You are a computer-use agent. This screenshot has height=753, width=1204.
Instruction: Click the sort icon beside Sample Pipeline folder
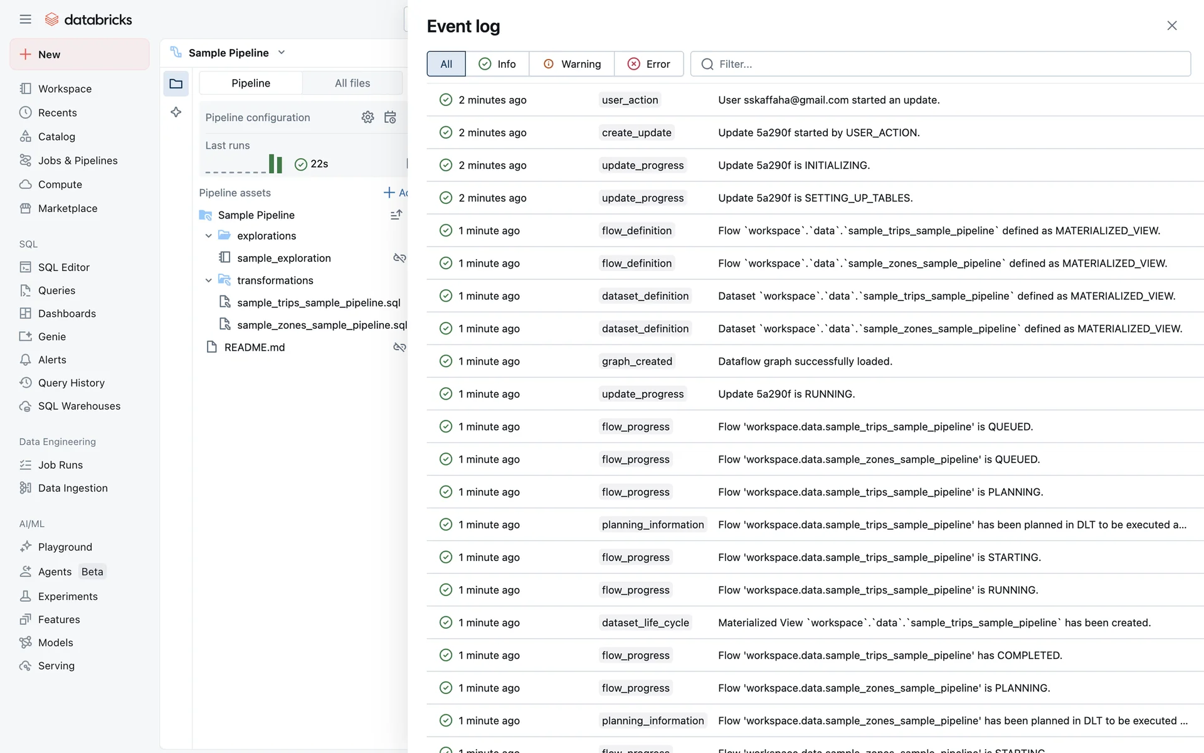pyautogui.click(x=396, y=215)
